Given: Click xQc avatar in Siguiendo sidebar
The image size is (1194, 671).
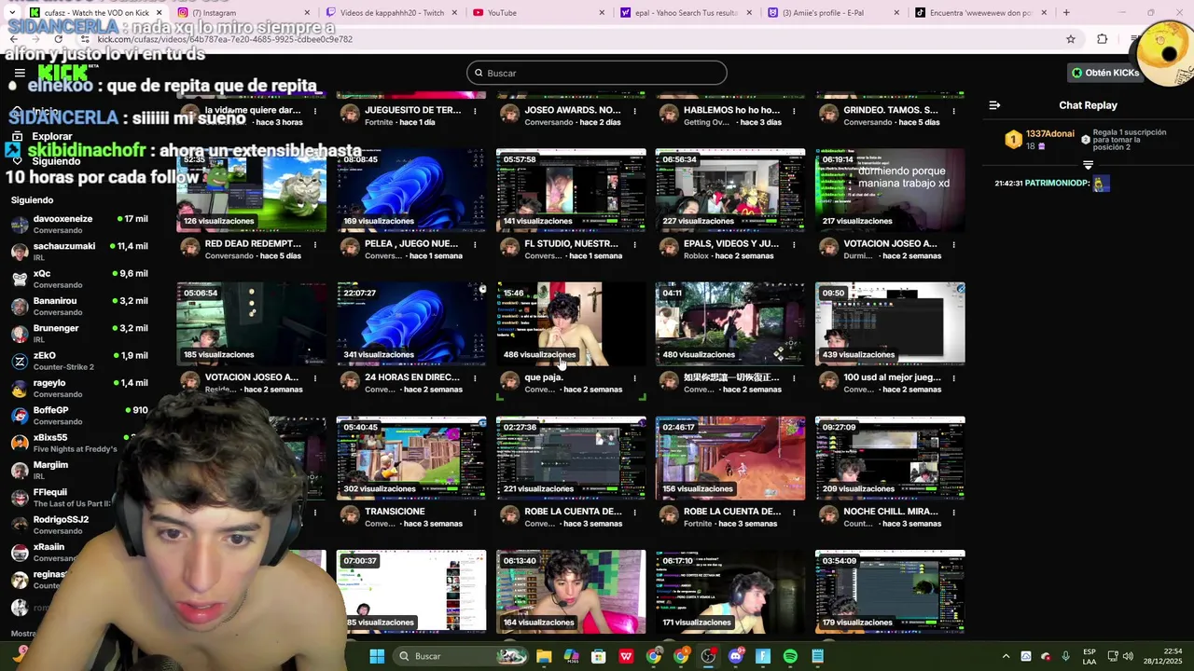Looking at the screenshot, I should coord(20,279).
